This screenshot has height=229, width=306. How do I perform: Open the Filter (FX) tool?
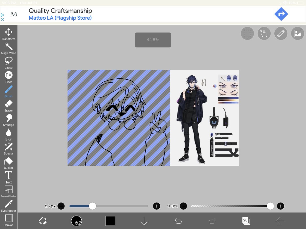click(8, 77)
